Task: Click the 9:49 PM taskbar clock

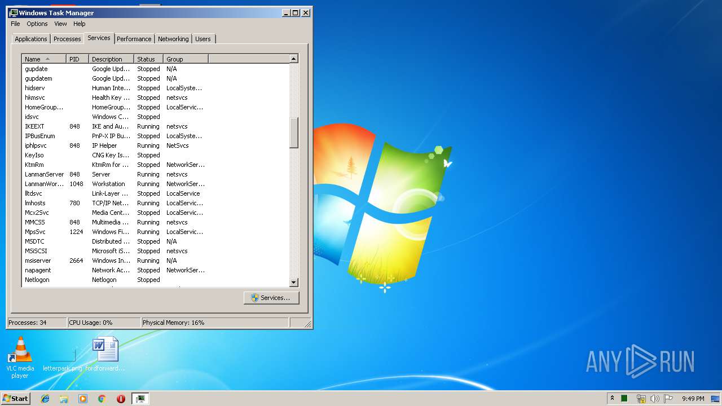Action: [x=693, y=399]
